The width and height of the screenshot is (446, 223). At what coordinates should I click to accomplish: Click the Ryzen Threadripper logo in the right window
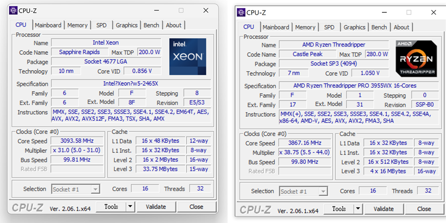(416, 58)
